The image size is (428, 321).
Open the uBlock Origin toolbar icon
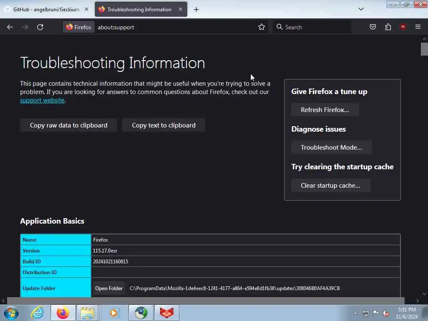(403, 27)
